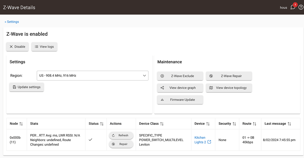Sort by Route column arrows

coord(254,123)
